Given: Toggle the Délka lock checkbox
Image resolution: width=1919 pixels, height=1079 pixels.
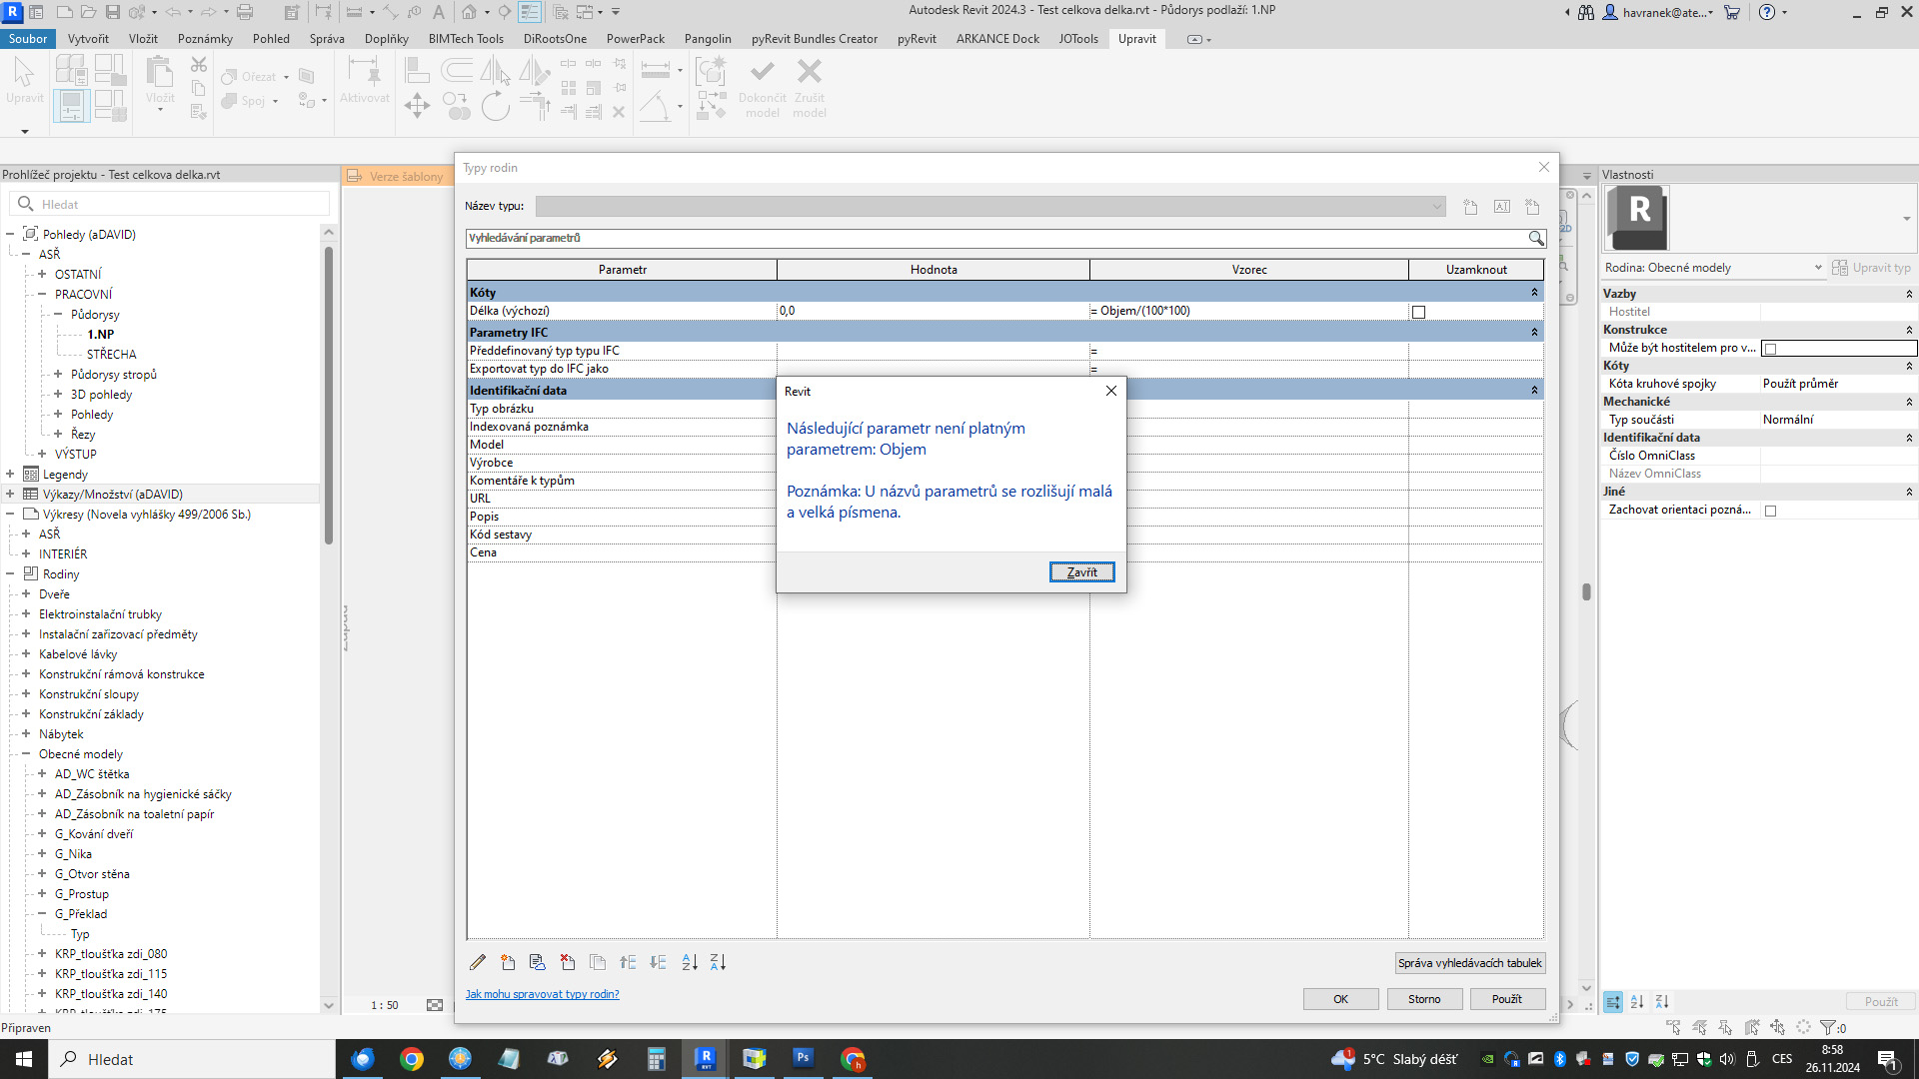Looking at the screenshot, I should [x=1418, y=312].
